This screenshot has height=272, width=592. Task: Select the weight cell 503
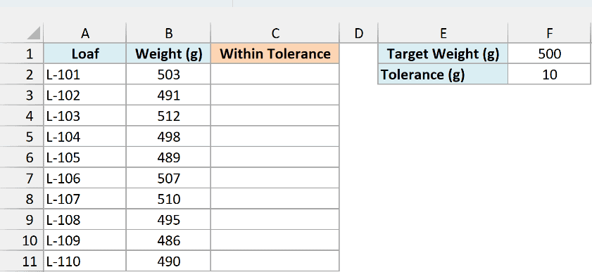pyautogui.click(x=168, y=75)
